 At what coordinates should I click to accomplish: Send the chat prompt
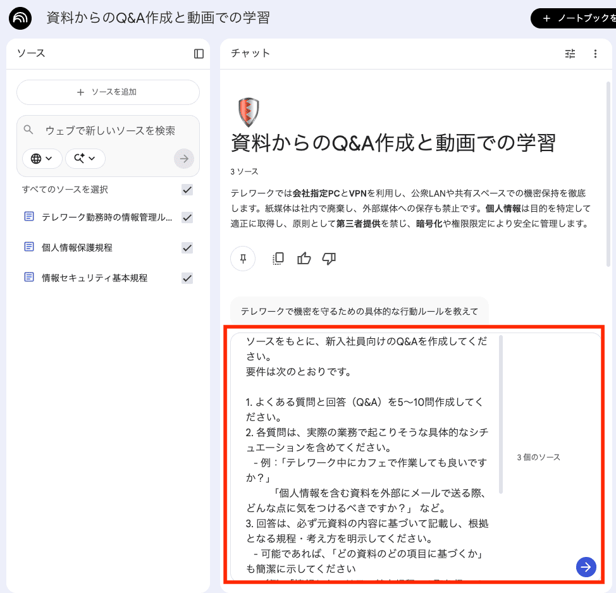(586, 567)
